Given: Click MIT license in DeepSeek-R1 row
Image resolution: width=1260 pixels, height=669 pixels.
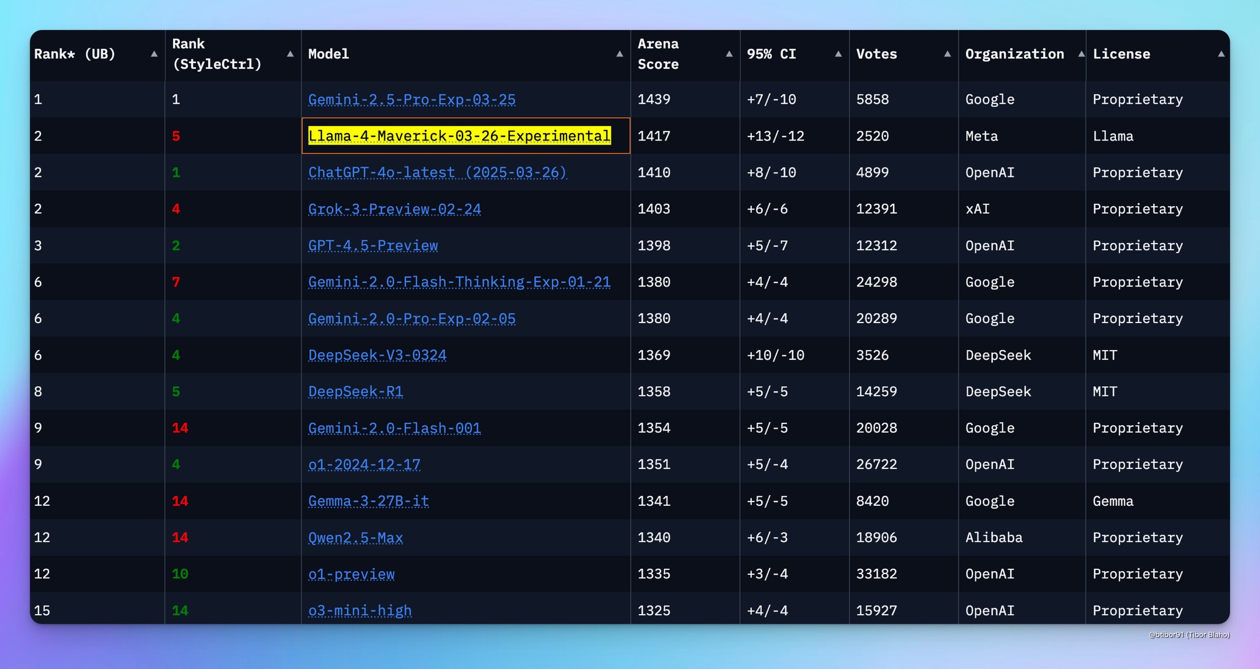Looking at the screenshot, I should coord(1105,391).
